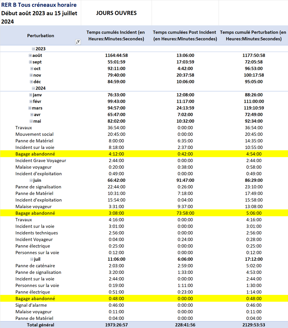Expand the oct month row
The width and height of the screenshot is (288, 328).
pos(32,69)
